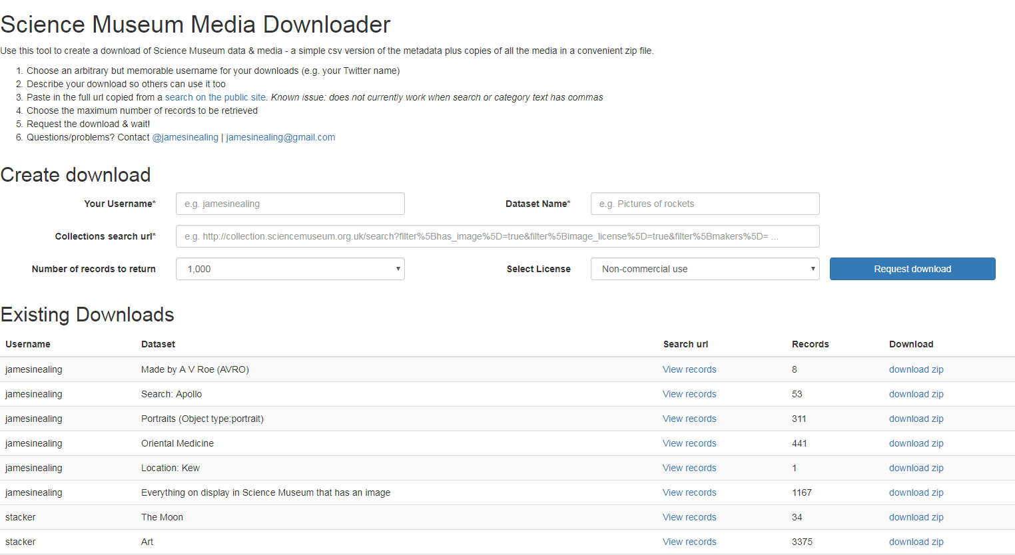
Task: Download zip for Search: Apollo
Action: click(916, 394)
